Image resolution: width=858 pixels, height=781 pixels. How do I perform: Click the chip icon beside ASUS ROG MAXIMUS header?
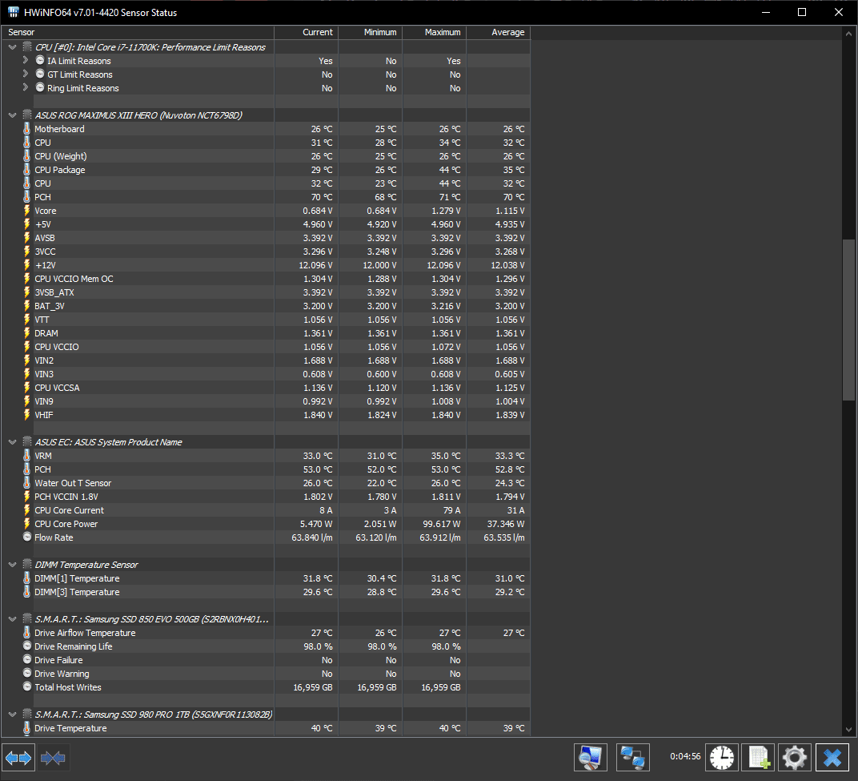click(27, 115)
